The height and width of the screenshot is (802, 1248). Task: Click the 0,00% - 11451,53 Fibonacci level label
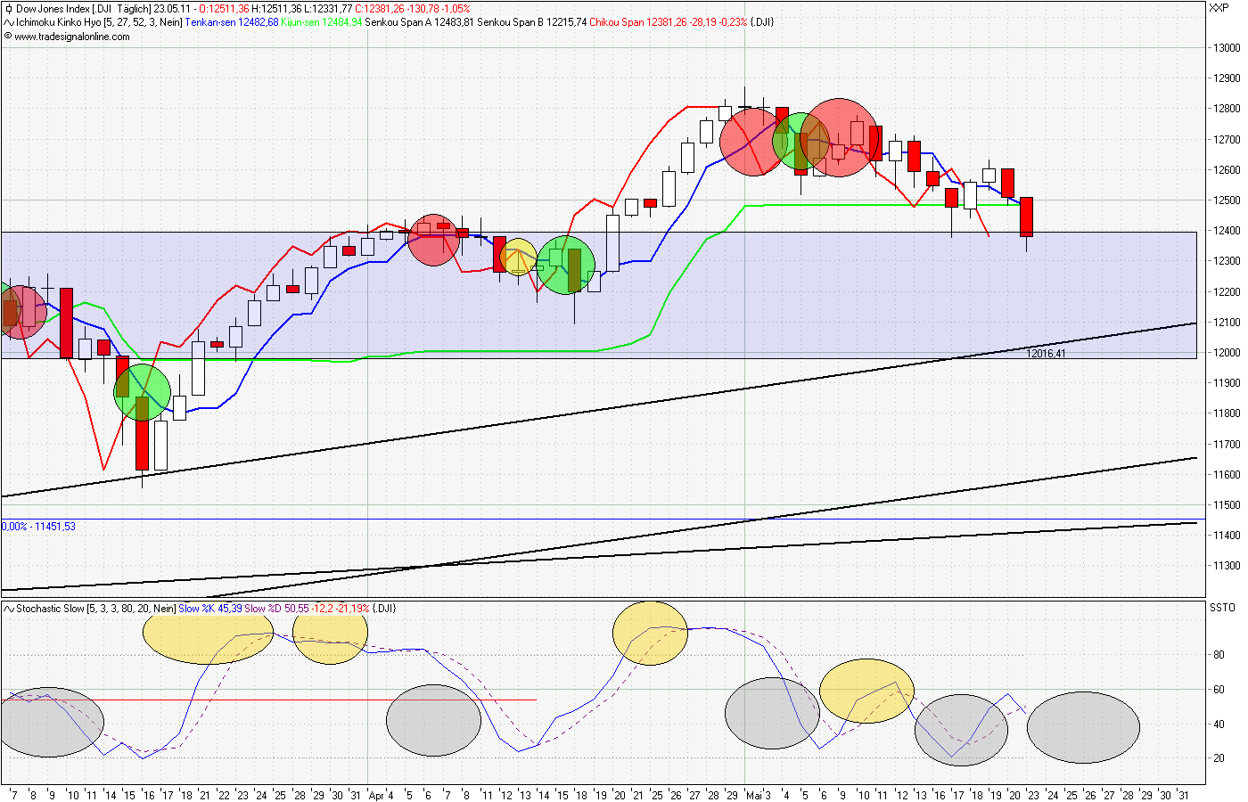[38, 526]
